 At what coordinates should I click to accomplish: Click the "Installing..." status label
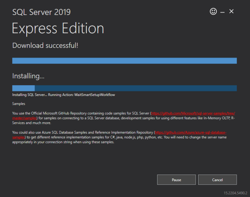tap(28, 76)
